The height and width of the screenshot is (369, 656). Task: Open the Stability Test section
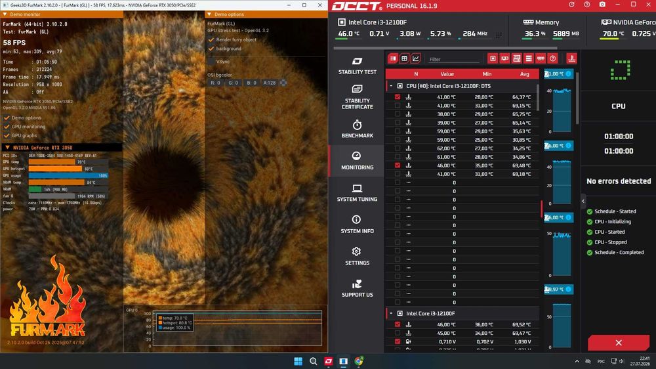point(357,66)
